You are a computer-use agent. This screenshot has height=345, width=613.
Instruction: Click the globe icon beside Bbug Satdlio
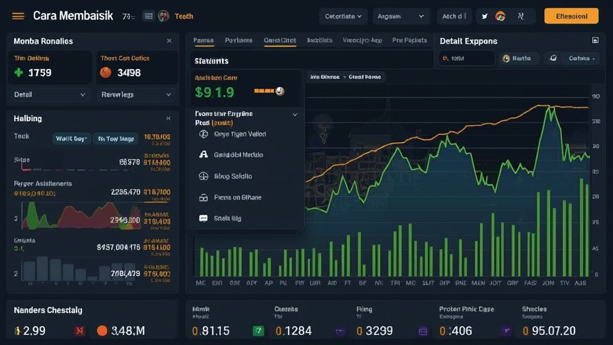(202, 176)
